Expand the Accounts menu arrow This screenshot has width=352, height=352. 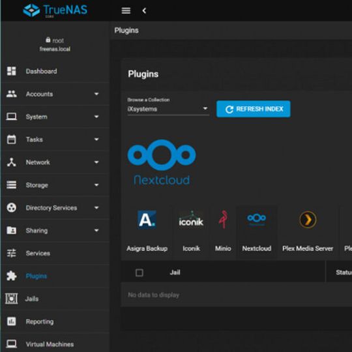point(96,94)
